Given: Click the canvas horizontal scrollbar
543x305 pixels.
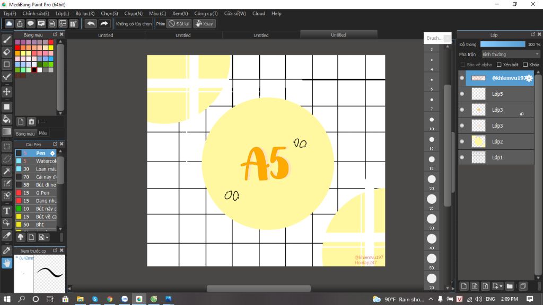Looking at the screenshot, I should point(258,289).
